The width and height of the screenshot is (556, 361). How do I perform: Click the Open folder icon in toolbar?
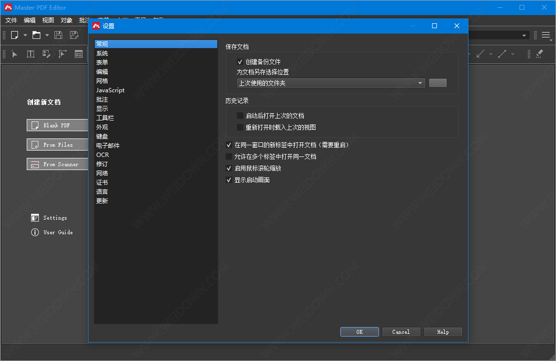tap(36, 35)
